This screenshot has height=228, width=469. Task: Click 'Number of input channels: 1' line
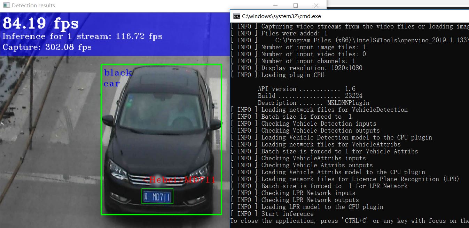click(293, 61)
